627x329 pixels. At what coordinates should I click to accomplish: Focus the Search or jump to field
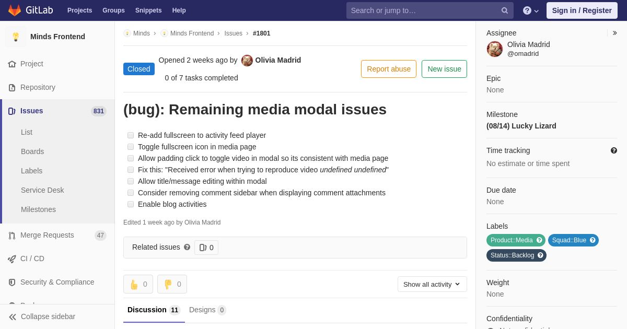(x=424, y=10)
